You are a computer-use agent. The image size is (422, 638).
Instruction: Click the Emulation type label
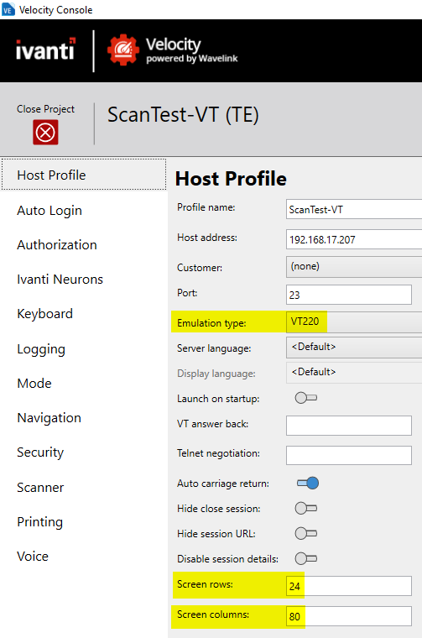pyautogui.click(x=211, y=323)
